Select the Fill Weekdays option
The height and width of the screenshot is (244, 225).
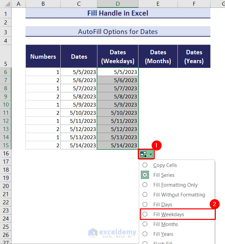pos(177,214)
